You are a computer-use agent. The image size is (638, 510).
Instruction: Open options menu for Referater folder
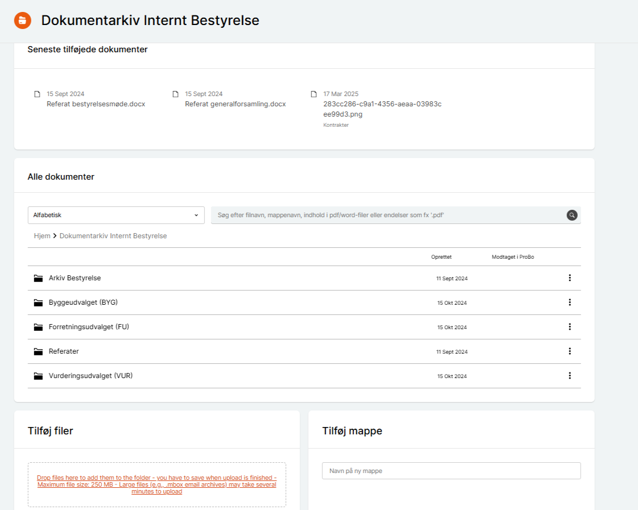coord(569,351)
